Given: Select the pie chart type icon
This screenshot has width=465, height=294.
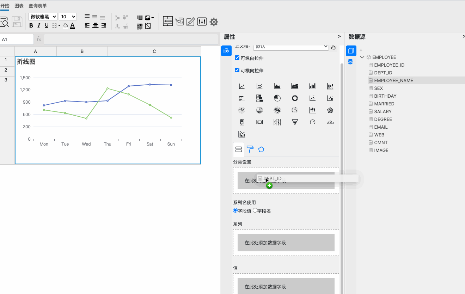Looking at the screenshot, I should coord(277,98).
